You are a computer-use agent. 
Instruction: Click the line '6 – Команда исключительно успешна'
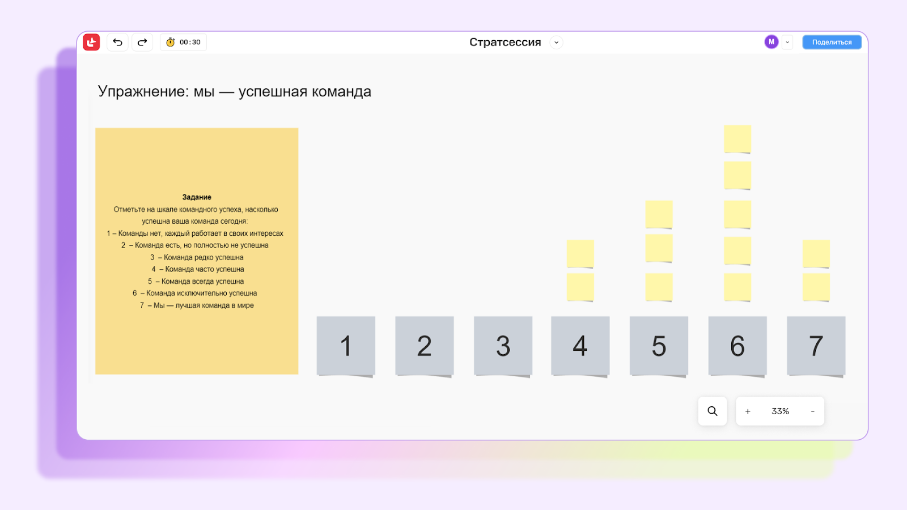(x=195, y=294)
